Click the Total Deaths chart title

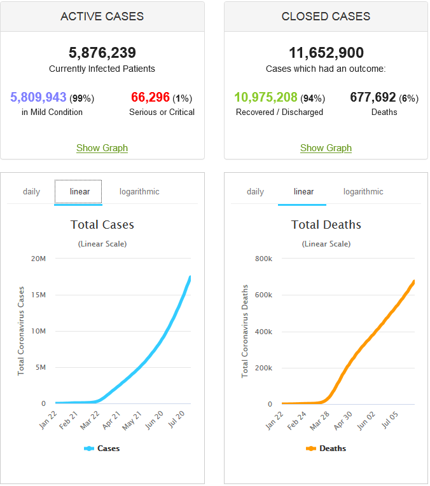[326, 224]
